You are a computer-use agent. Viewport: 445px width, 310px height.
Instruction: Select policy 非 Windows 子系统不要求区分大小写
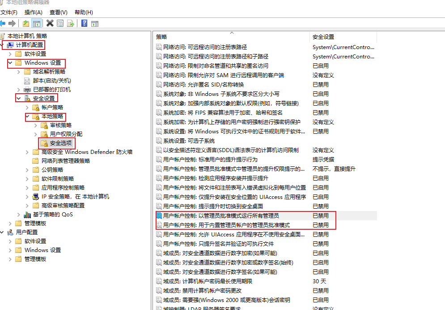coord(221,94)
